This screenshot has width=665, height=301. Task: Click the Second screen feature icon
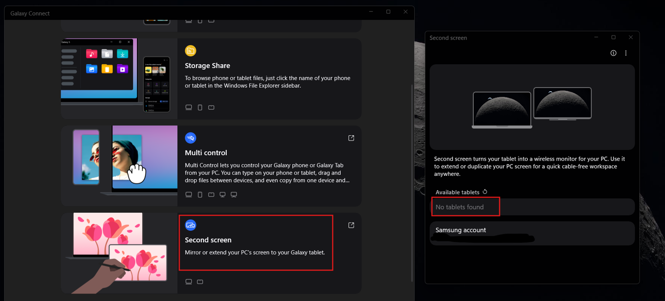click(190, 225)
